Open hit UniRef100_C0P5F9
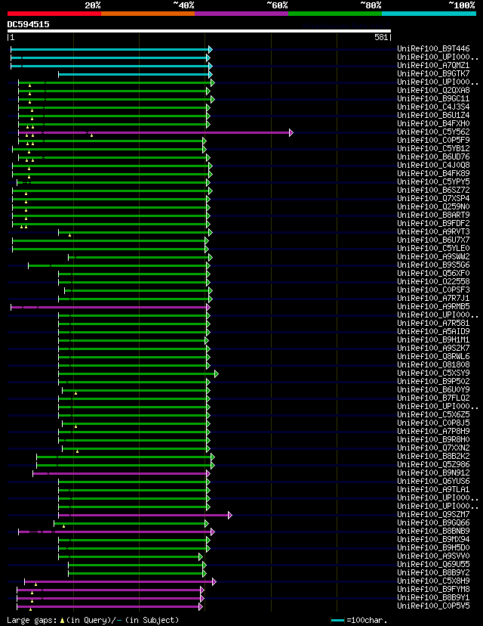 tap(433, 140)
